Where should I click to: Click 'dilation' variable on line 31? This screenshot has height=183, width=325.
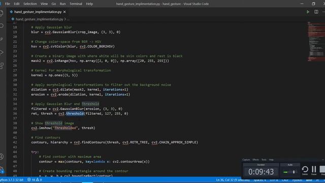[39, 89]
